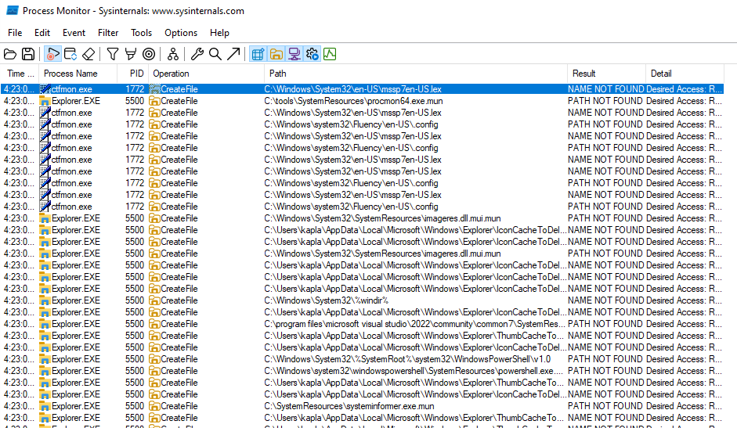The height and width of the screenshot is (428, 737).
Task: Toggle Show Registry Activity
Action: (258, 55)
